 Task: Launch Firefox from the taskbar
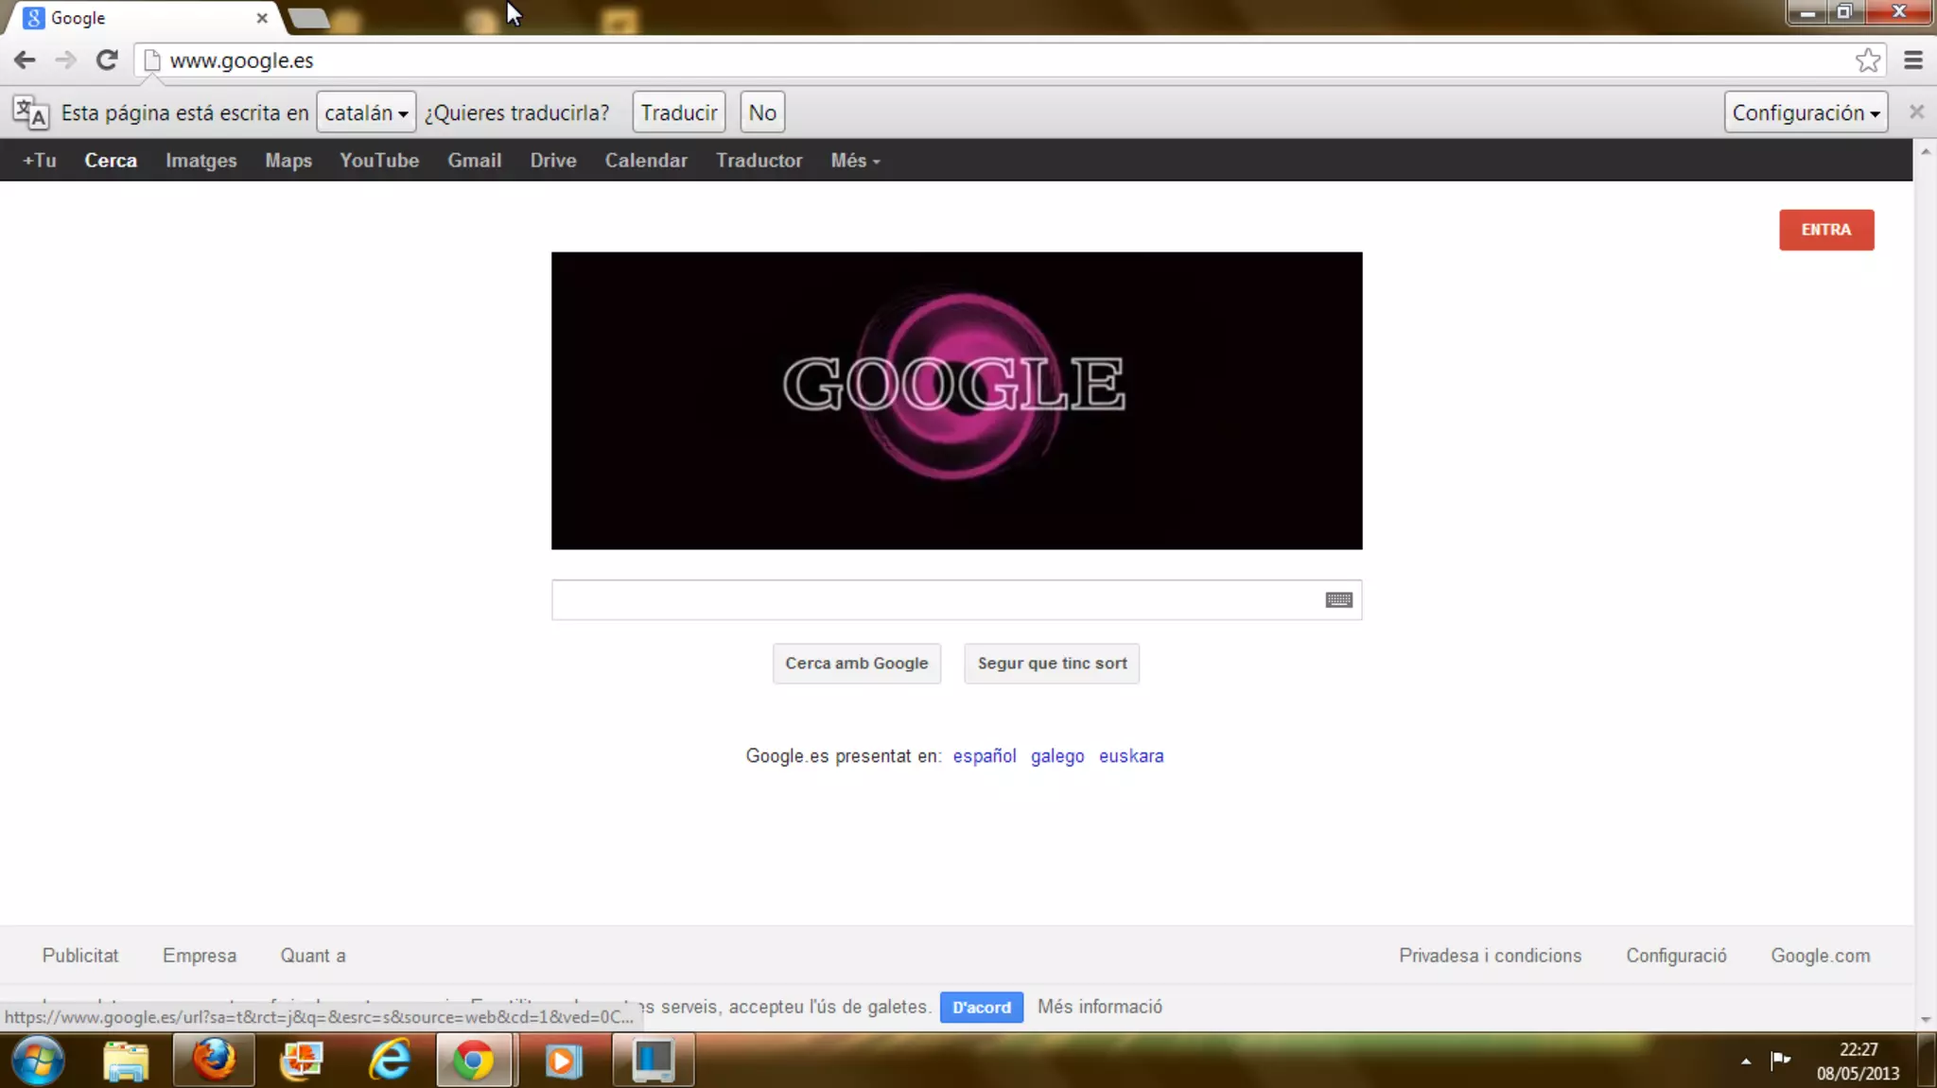point(214,1060)
